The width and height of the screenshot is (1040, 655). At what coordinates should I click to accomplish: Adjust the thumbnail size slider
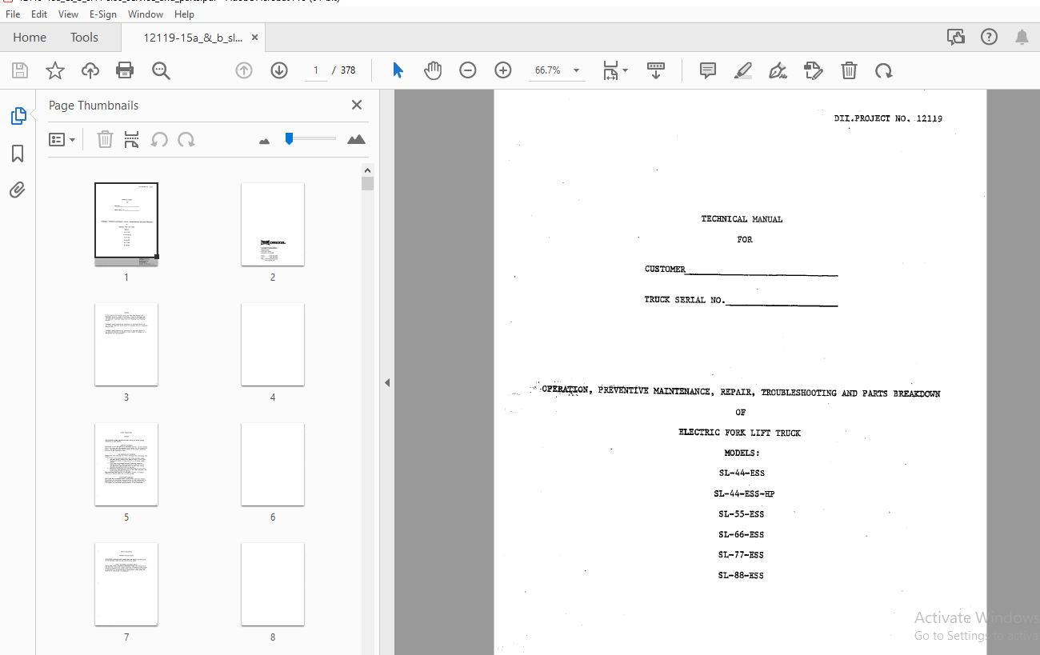pos(289,138)
